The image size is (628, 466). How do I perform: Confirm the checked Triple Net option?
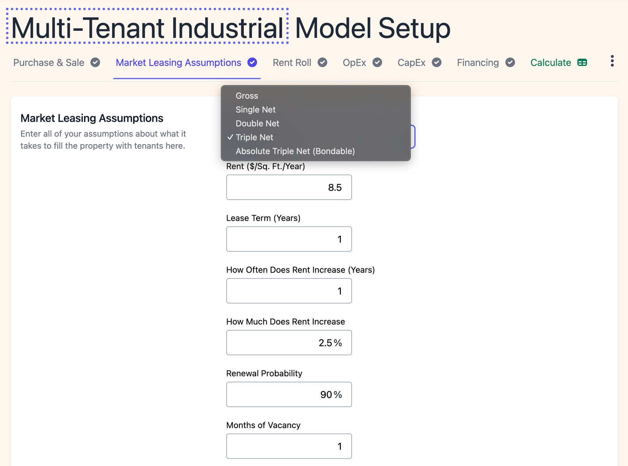254,137
